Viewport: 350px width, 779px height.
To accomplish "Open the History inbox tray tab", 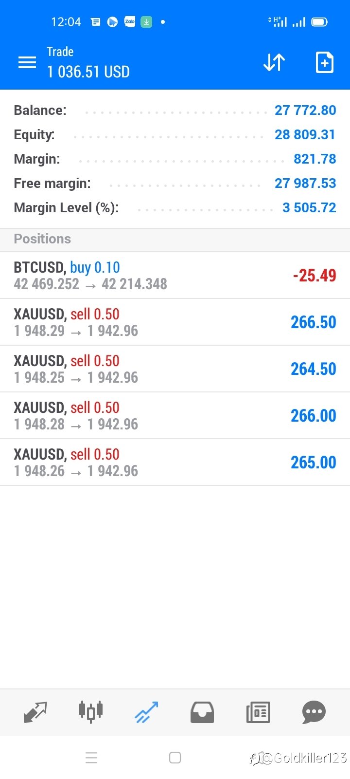I will click(202, 712).
